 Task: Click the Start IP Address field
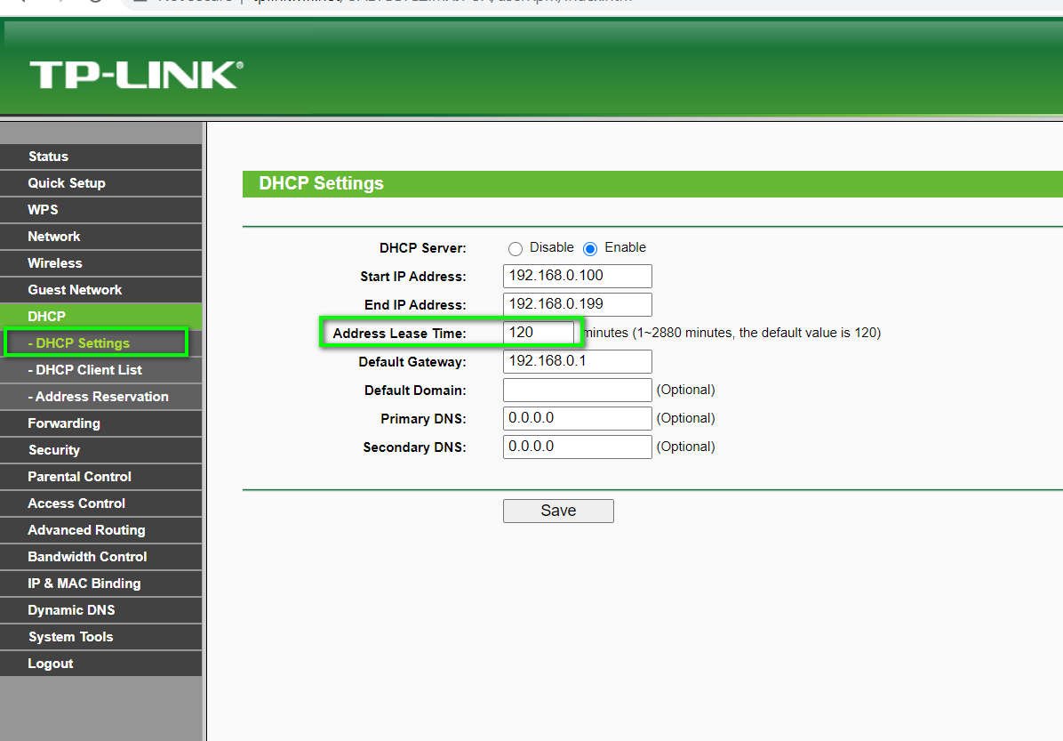[577, 276]
